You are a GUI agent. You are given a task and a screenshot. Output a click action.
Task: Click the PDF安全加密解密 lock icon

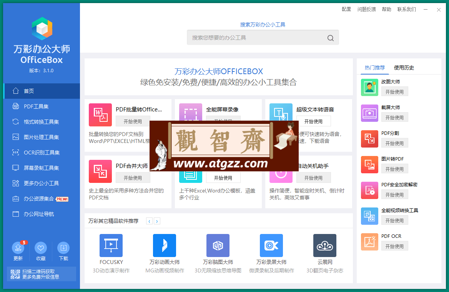click(x=369, y=190)
